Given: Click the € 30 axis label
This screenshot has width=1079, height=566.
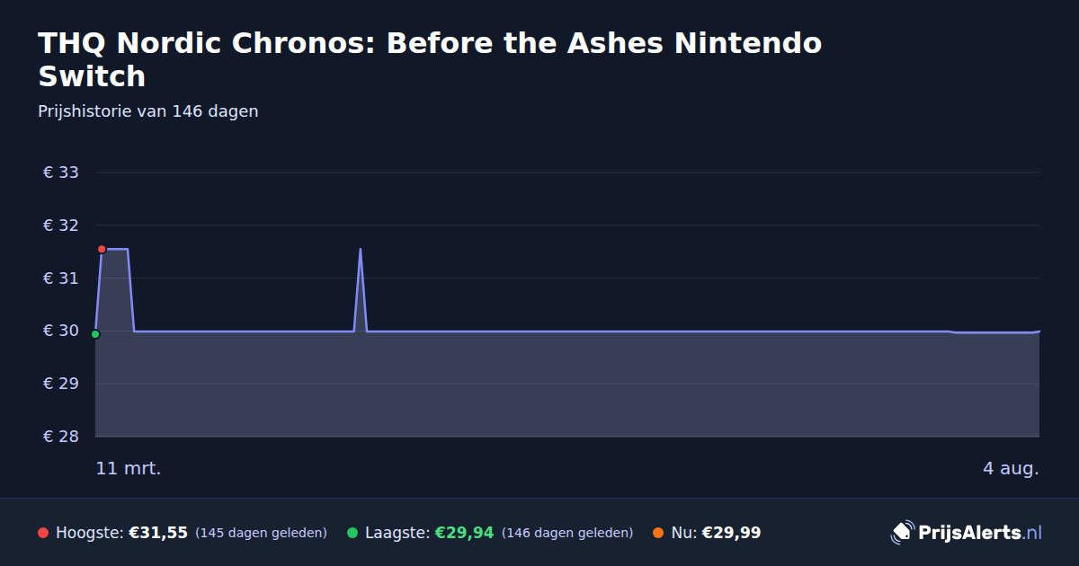Looking at the screenshot, I should (x=61, y=331).
